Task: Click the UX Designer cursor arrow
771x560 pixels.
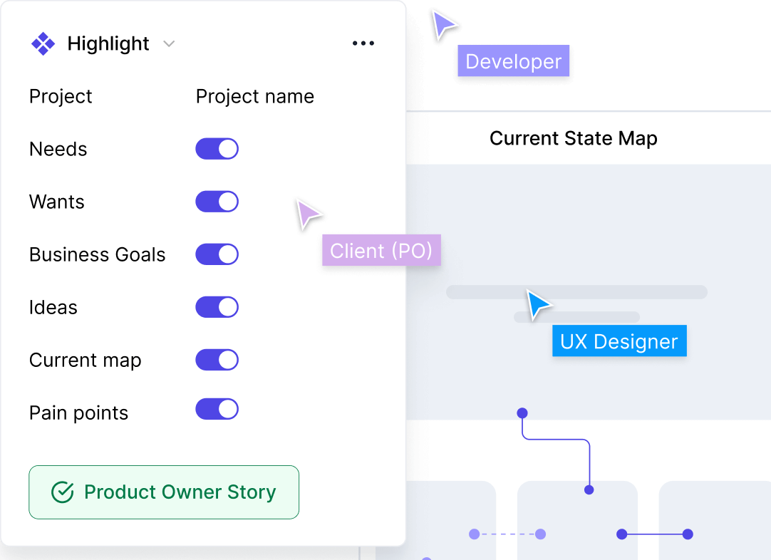Action: point(538,304)
